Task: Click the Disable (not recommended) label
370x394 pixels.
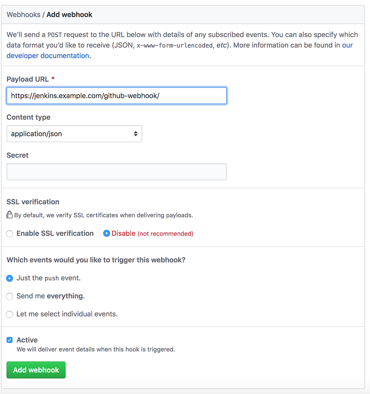Action: (x=152, y=234)
